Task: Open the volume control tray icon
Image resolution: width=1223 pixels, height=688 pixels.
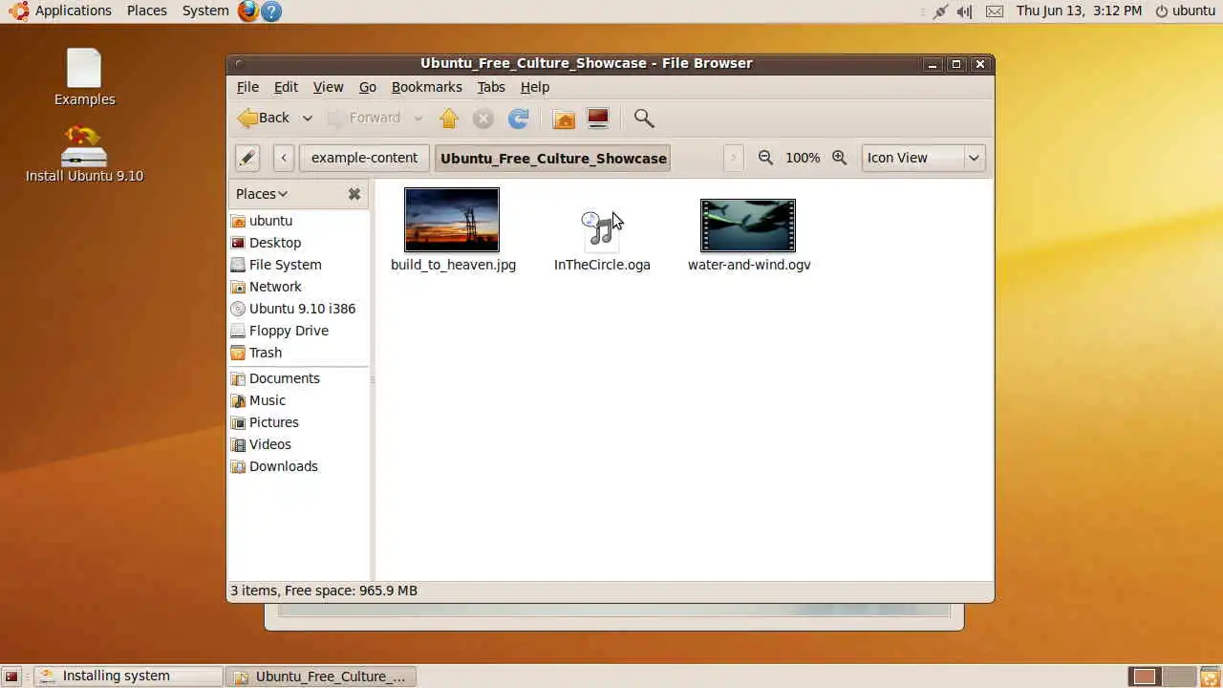Action: (965, 11)
